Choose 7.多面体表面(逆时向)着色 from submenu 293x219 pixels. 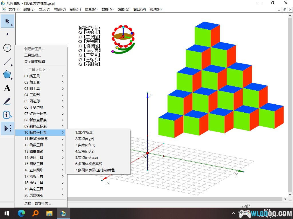pyautogui.click(x=95, y=170)
